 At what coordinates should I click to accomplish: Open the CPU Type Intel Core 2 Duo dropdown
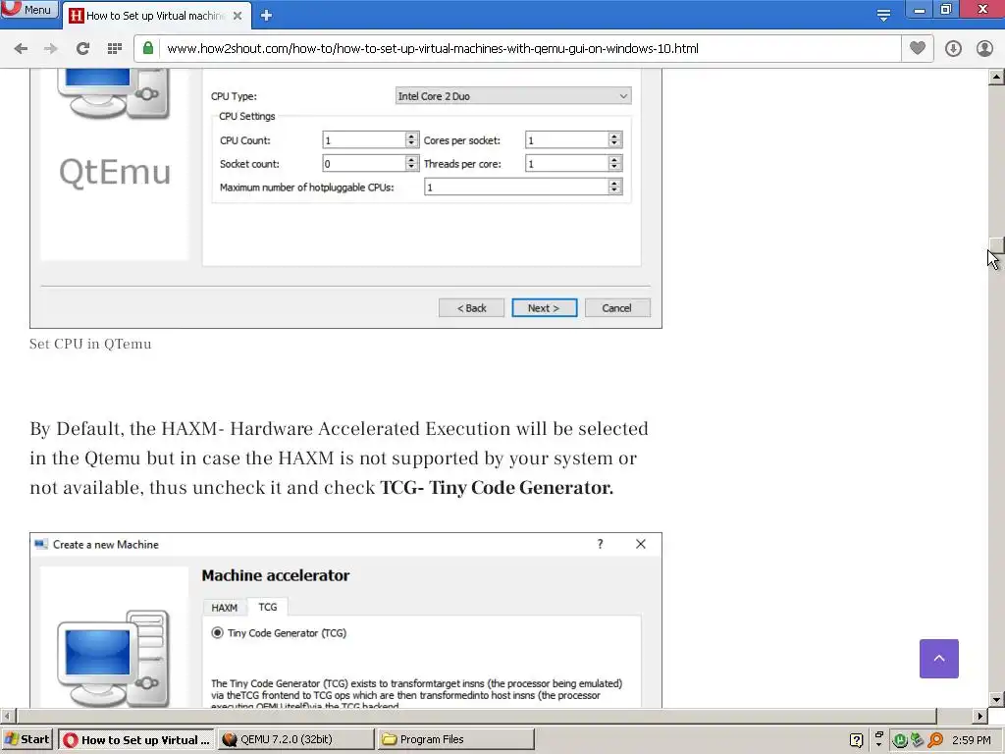(x=512, y=96)
